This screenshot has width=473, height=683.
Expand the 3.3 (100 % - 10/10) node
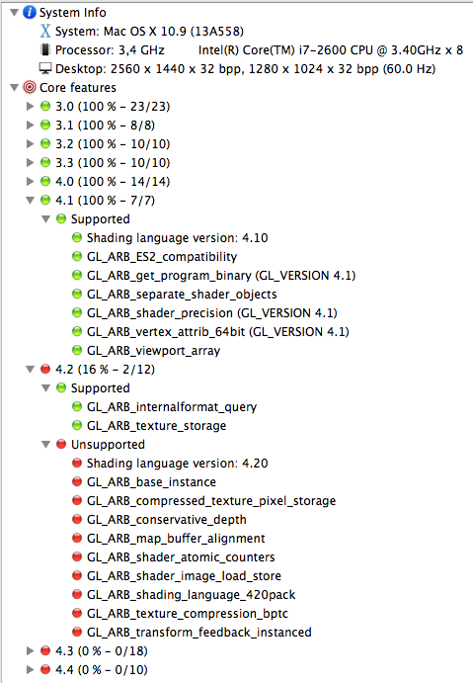tap(30, 162)
